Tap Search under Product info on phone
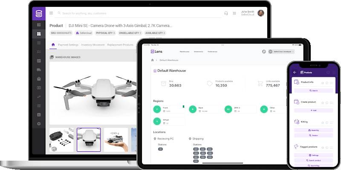 [313, 91]
